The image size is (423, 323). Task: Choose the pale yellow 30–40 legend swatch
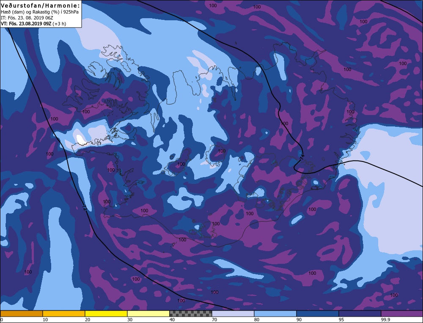[148, 313]
